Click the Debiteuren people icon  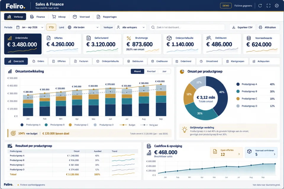(209, 38)
